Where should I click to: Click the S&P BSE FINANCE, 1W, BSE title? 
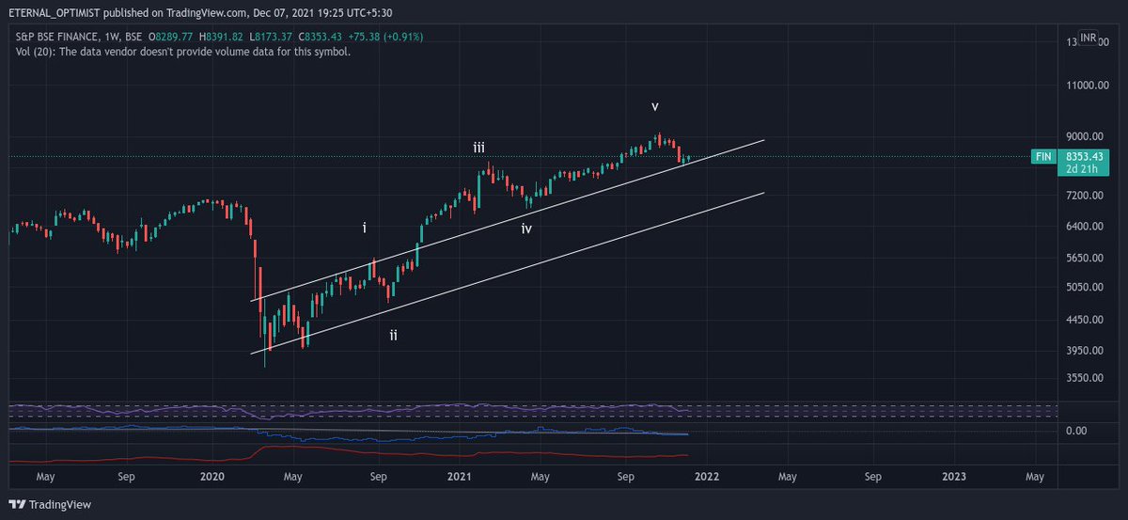click(x=80, y=37)
